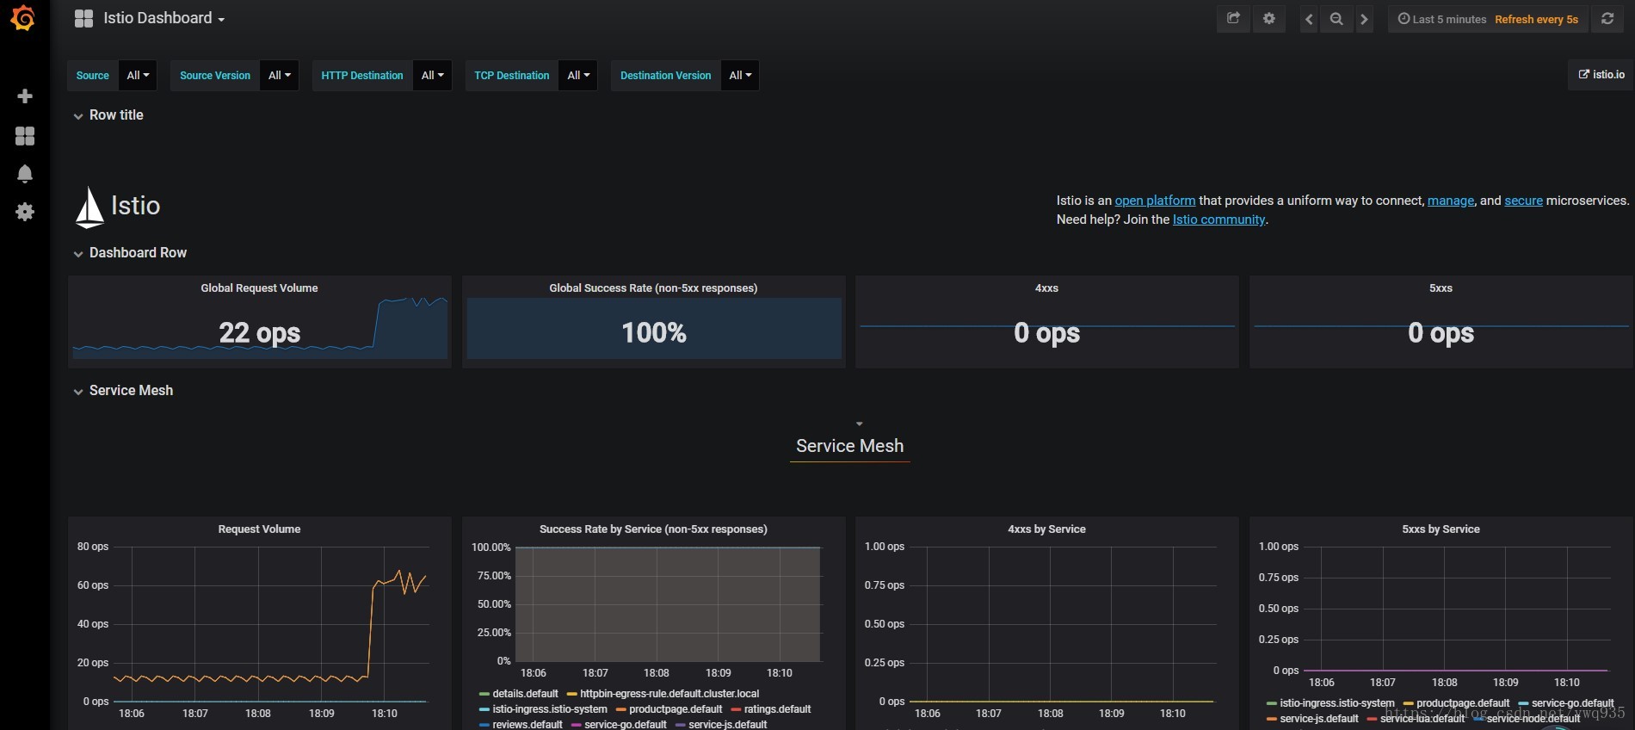Open the HTTP Destination All dropdown
This screenshot has height=730, width=1635.
click(432, 76)
